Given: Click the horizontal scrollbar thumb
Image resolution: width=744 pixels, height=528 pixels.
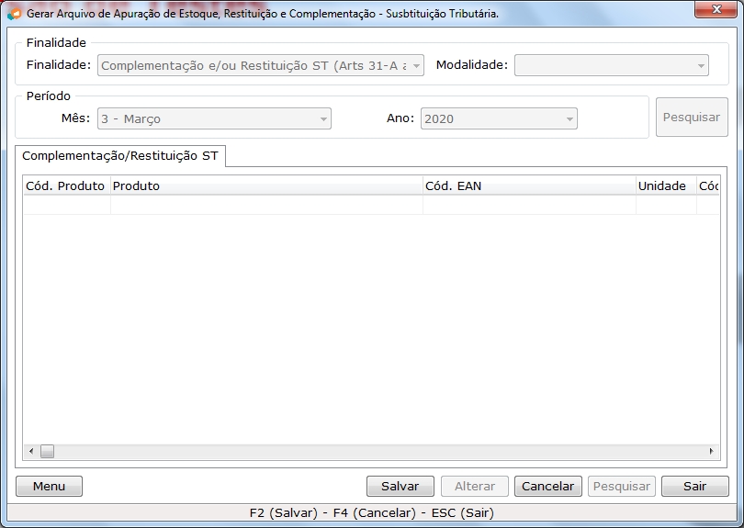Looking at the screenshot, I should (47, 452).
